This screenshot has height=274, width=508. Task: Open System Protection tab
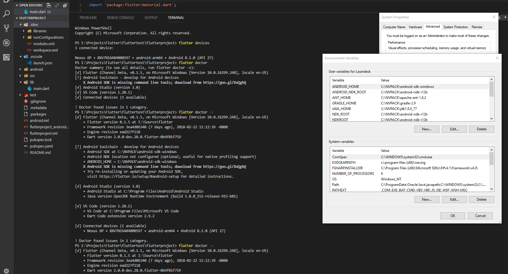point(456,27)
